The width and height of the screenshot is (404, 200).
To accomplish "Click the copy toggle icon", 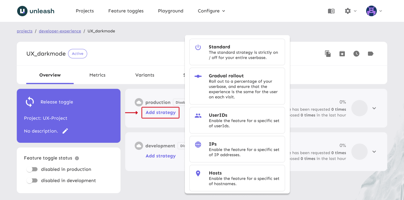I will pyautogui.click(x=328, y=54).
